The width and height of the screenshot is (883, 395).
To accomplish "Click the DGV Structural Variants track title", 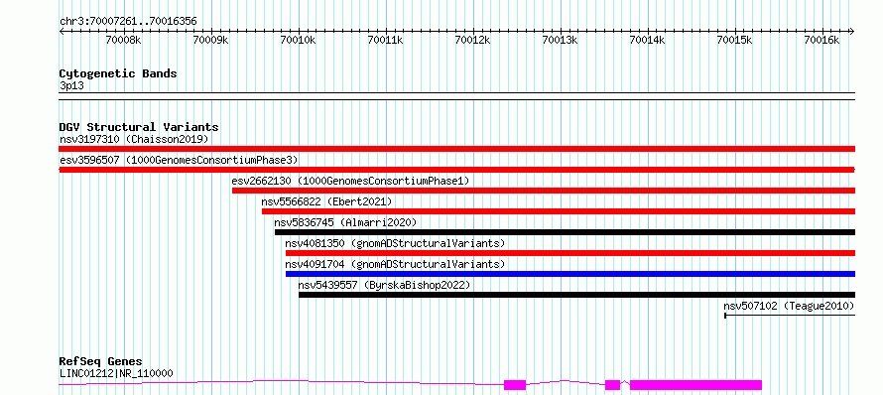I will 139,127.
